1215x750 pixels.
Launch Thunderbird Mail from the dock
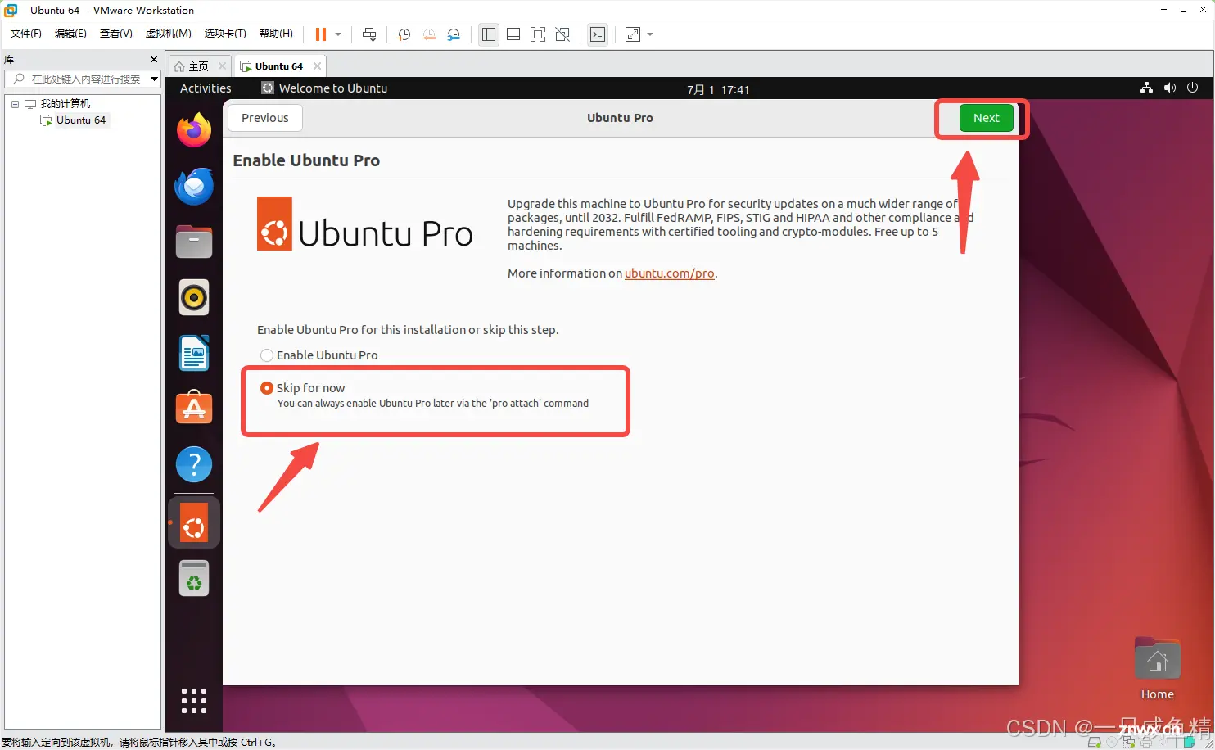[194, 187]
